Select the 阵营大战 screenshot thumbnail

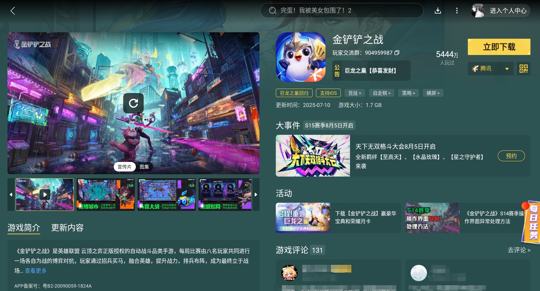coord(166,195)
